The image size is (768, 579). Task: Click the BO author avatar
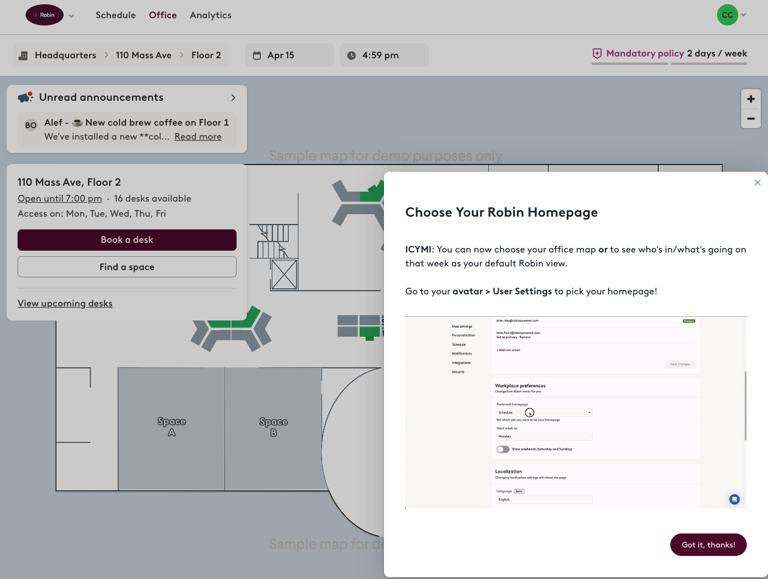point(31,125)
